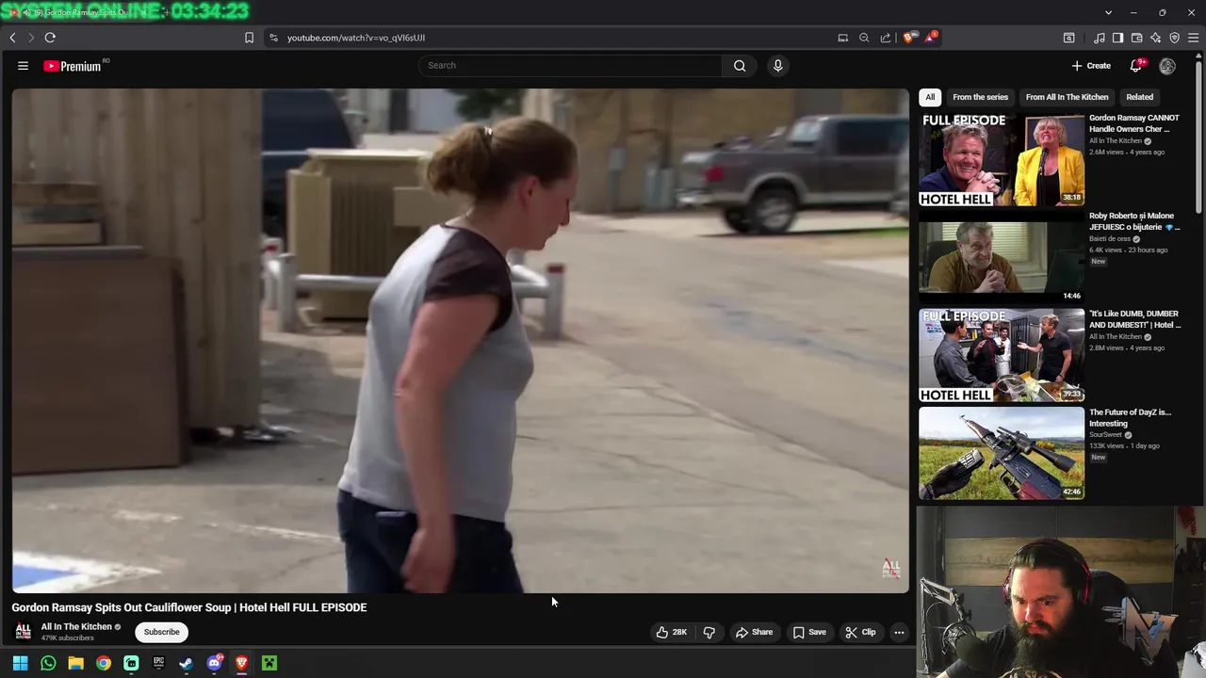Open Brave Rewards triangle icon
1206x678 pixels.
(x=931, y=38)
